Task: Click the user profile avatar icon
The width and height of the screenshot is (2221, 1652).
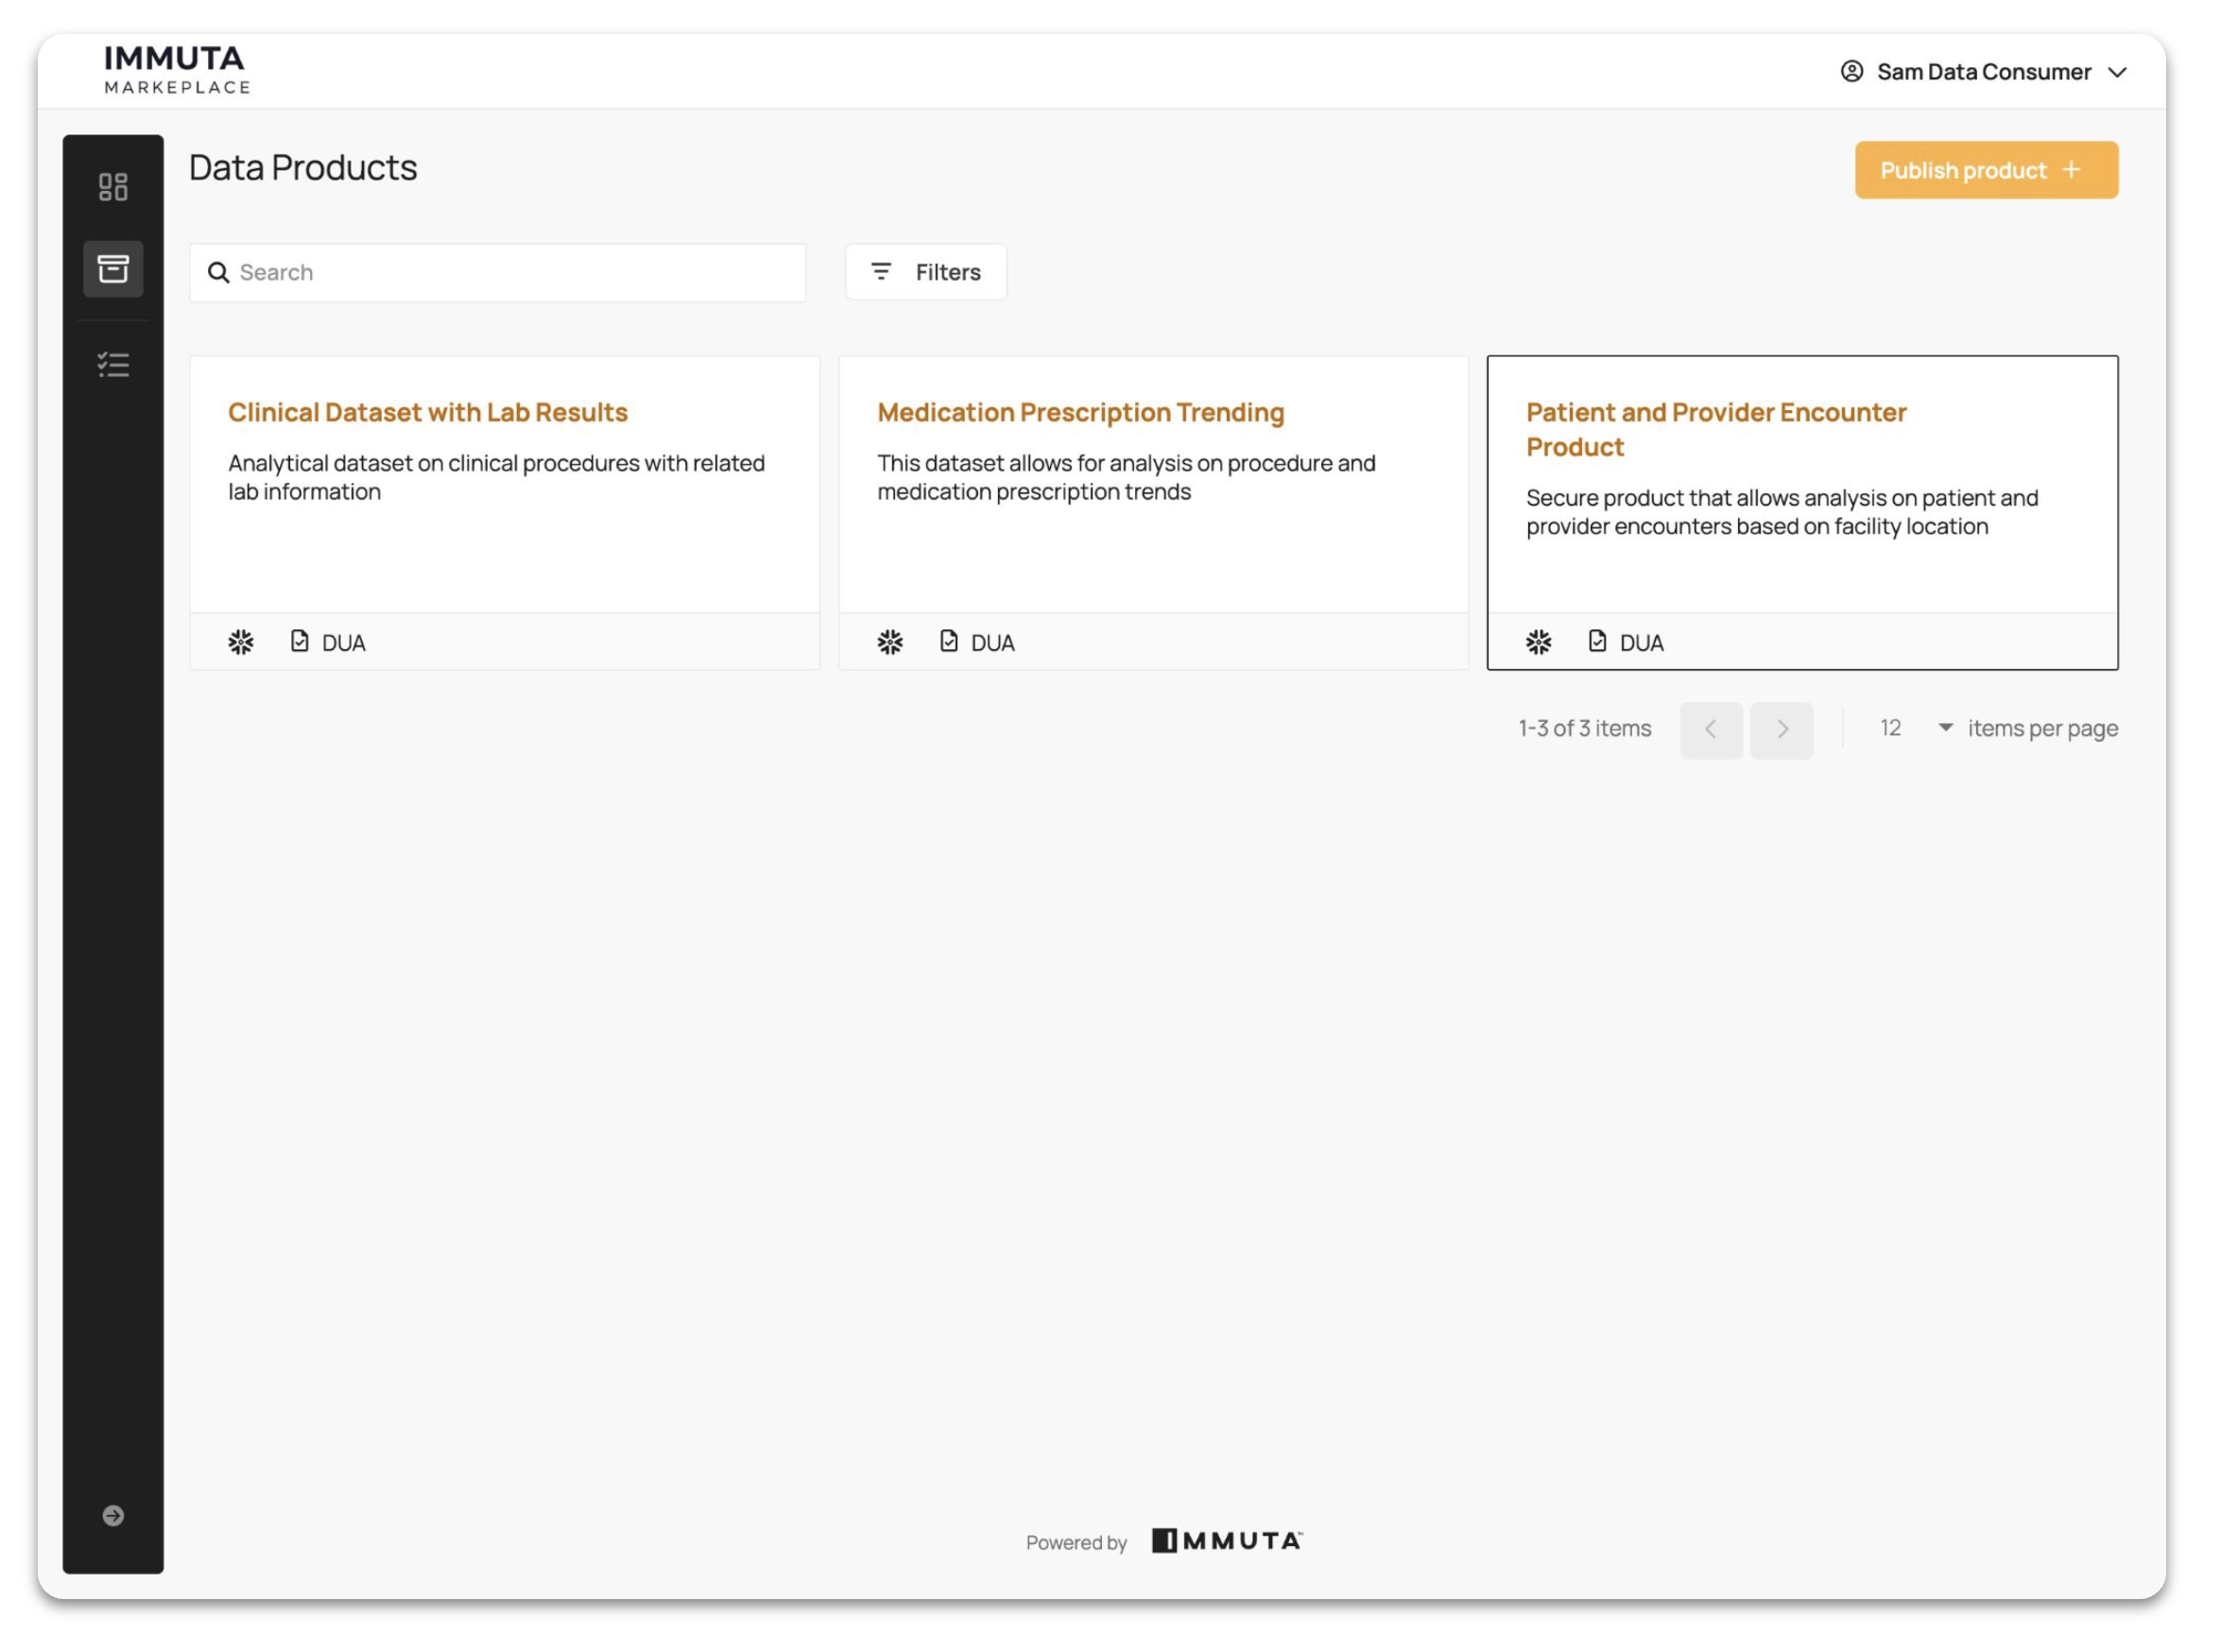Action: pyautogui.click(x=1852, y=72)
